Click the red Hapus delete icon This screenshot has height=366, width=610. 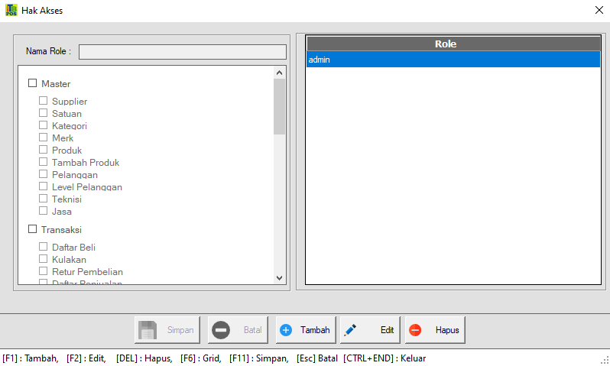[415, 330]
